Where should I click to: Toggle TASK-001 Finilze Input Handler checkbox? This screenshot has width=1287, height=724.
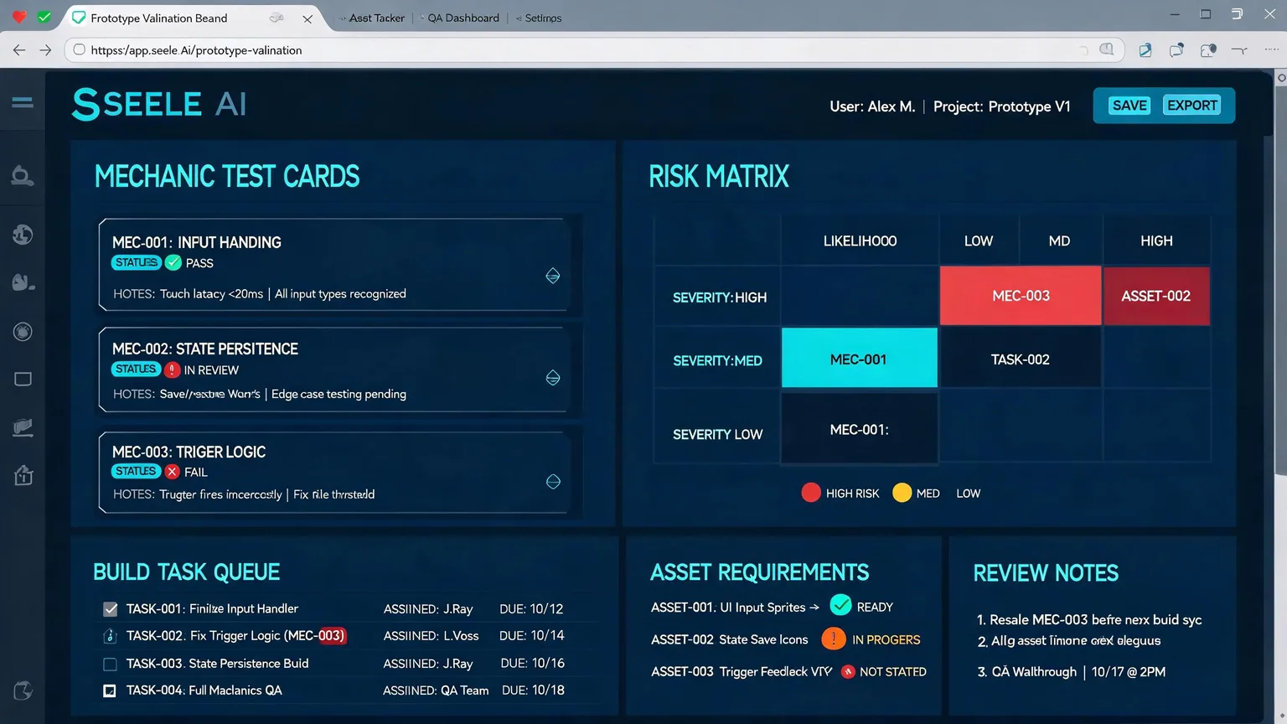click(x=110, y=609)
